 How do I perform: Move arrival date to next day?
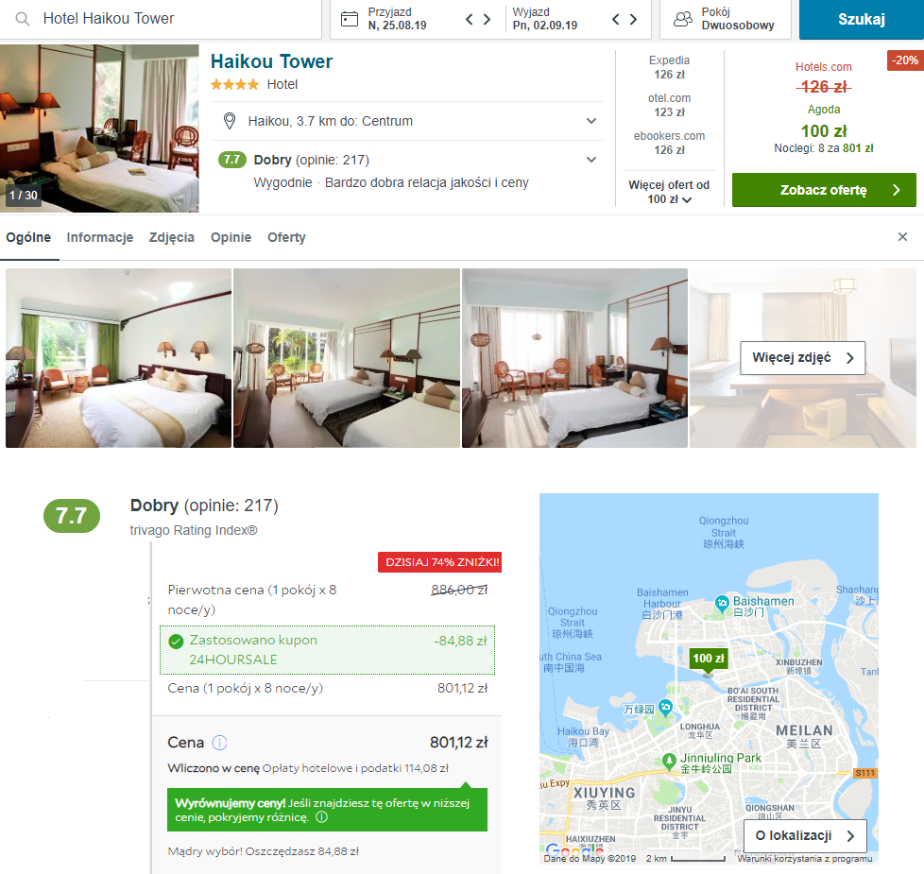click(487, 20)
